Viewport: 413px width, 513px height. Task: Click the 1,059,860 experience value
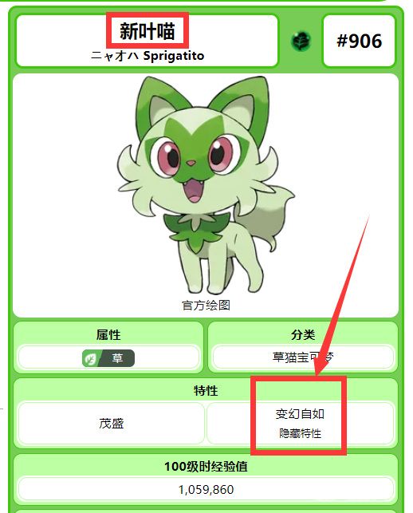pyautogui.click(x=206, y=490)
